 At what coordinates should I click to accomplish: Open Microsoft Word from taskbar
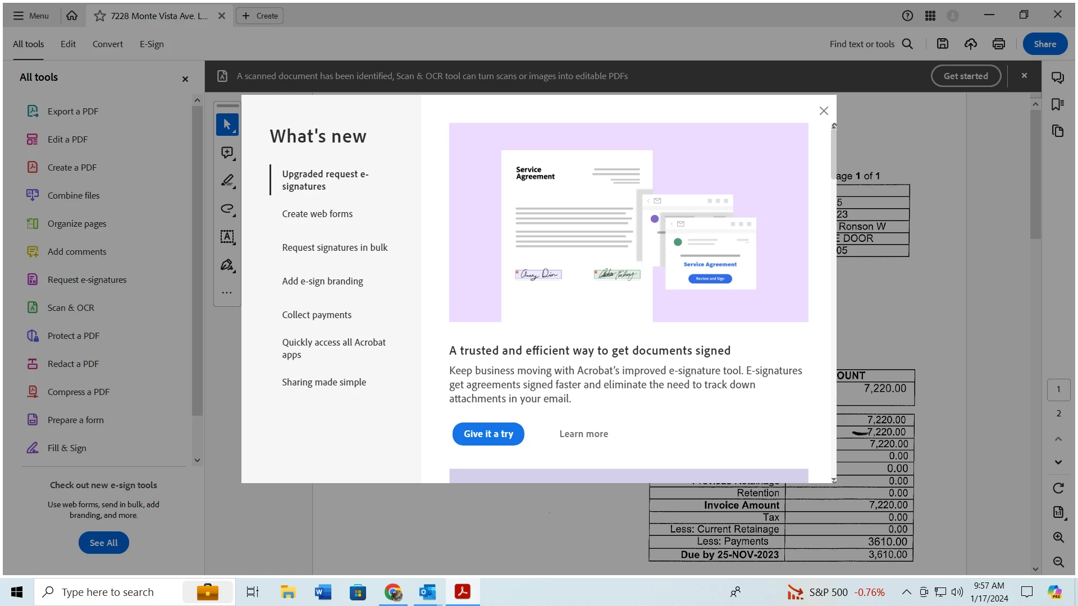click(x=323, y=592)
